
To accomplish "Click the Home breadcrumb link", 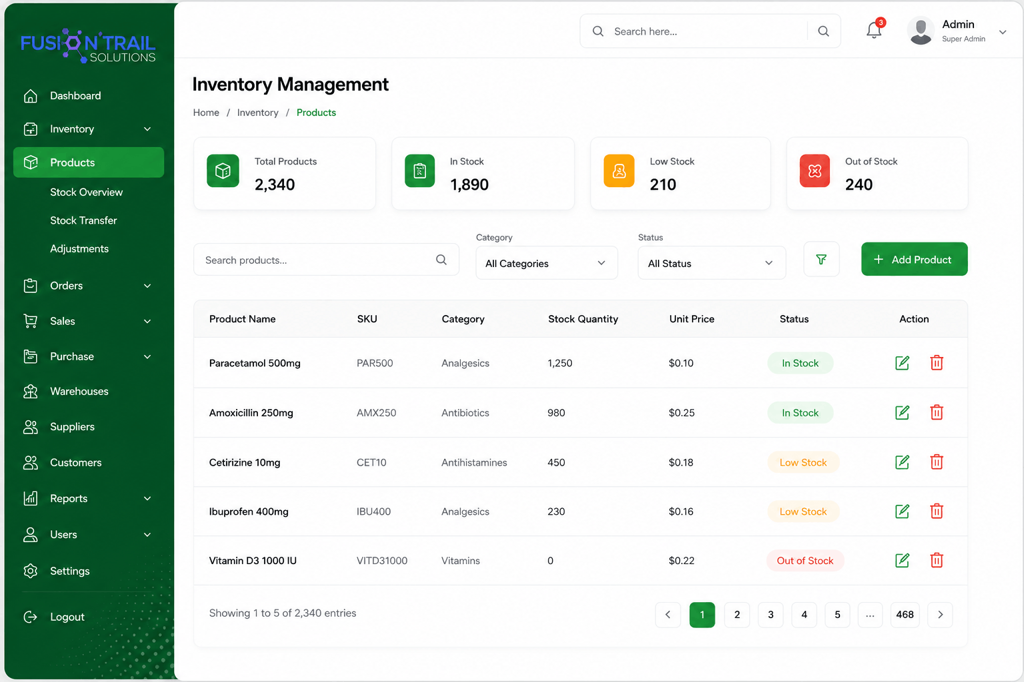I will point(206,113).
